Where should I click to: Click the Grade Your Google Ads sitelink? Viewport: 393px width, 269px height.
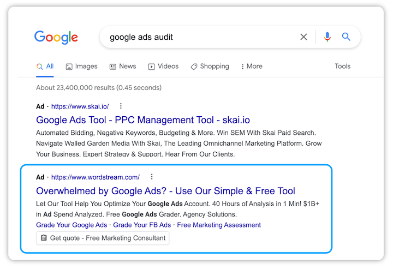coord(72,225)
